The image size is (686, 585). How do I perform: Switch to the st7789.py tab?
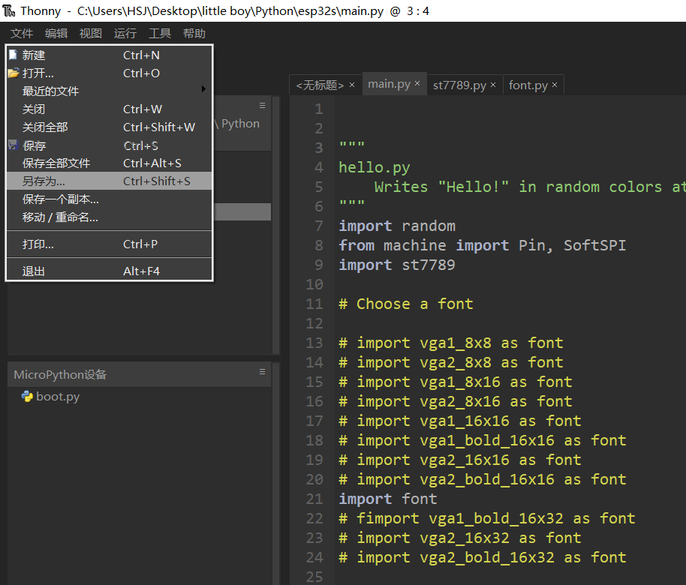pyautogui.click(x=461, y=85)
